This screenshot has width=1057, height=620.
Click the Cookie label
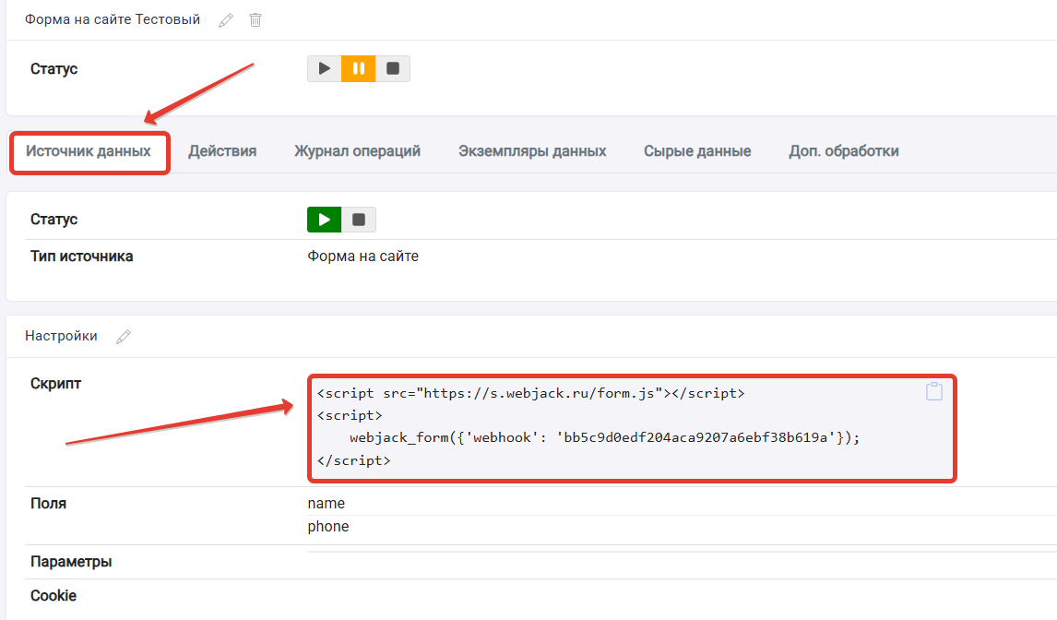point(53,596)
